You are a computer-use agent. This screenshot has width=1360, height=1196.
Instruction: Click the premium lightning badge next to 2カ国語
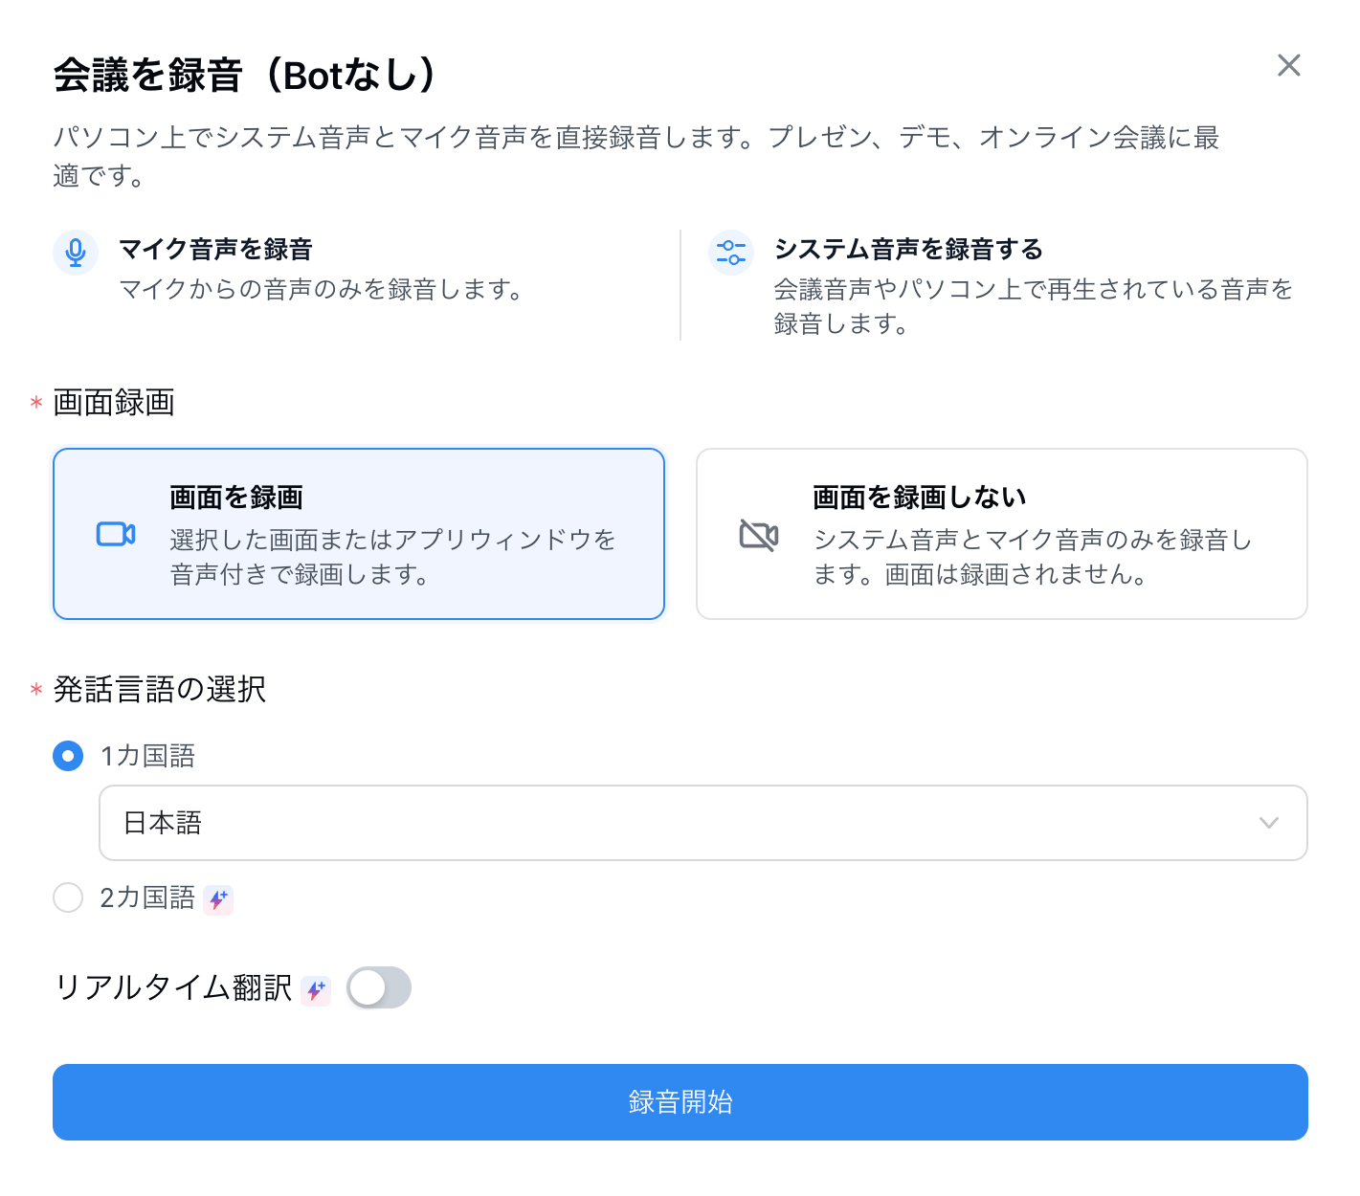click(218, 899)
